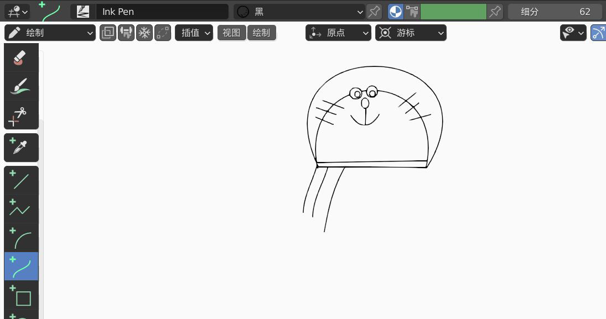Open the 绘制 menu next to 视图
This screenshot has width=606, height=319.
coord(261,33)
